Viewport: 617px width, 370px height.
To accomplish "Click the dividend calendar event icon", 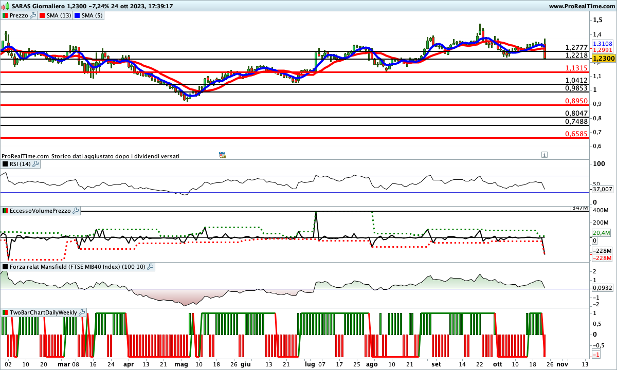I will pos(222,155).
